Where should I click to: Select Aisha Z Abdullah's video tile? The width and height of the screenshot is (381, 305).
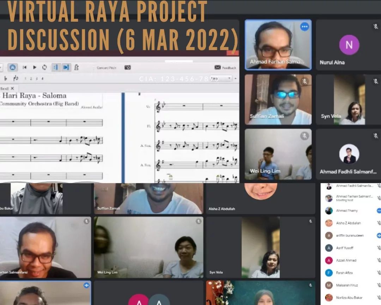(x=260, y=198)
